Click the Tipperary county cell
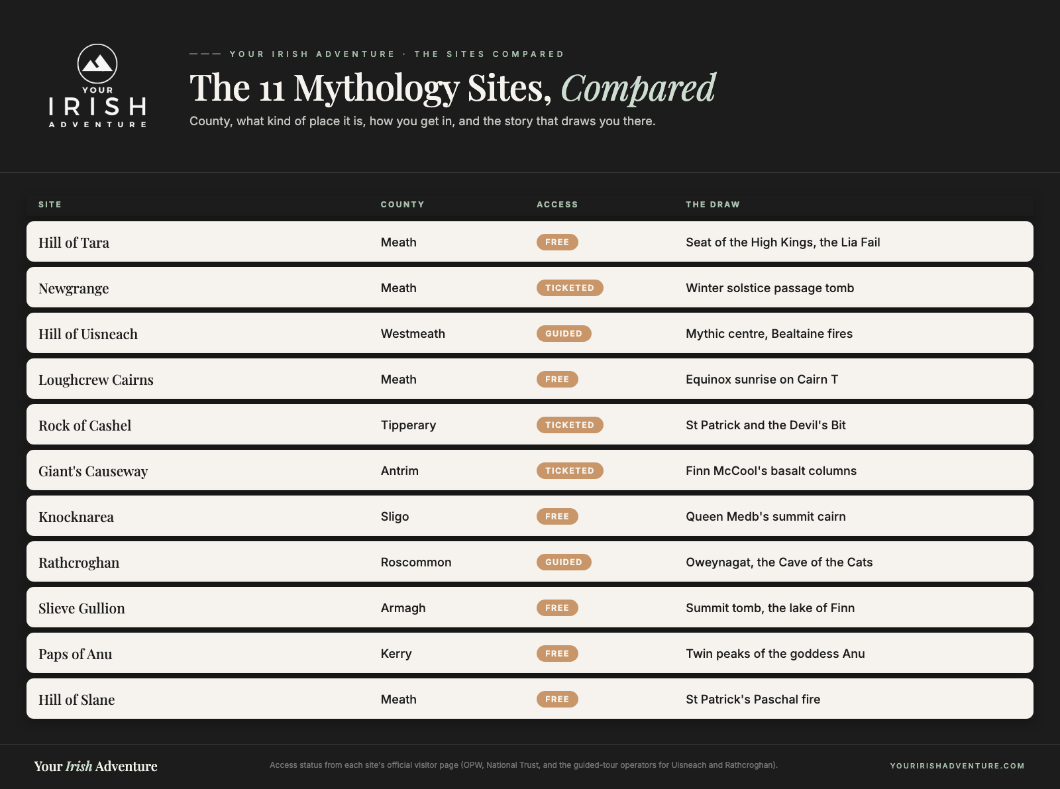Viewport: 1060px width, 789px height. [x=408, y=425]
